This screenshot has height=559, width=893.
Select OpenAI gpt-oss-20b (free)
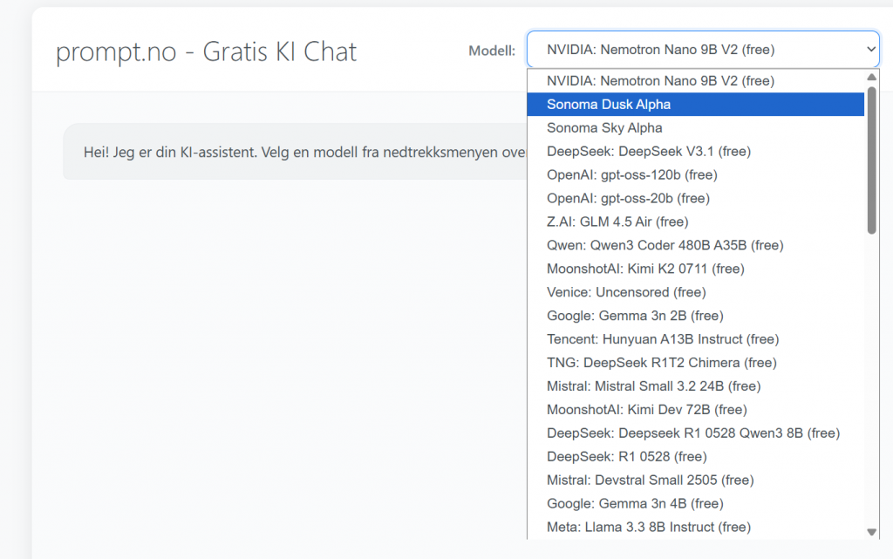pos(628,199)
